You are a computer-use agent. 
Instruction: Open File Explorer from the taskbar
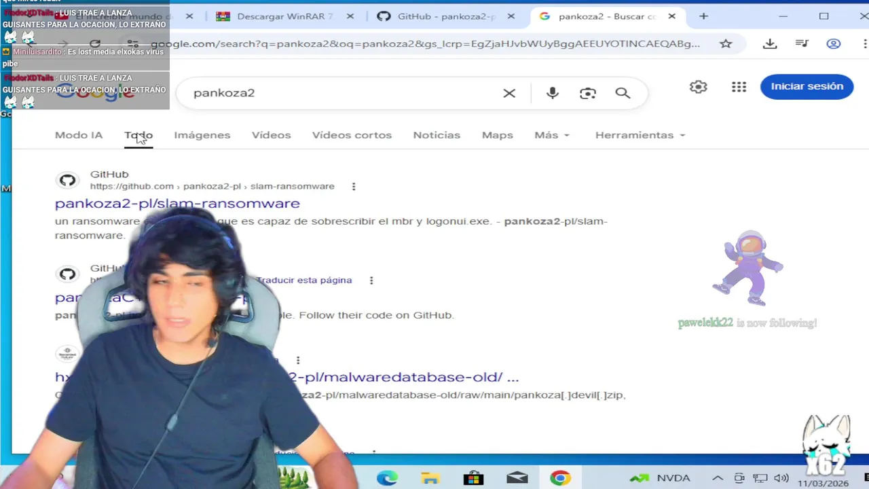tap(430, 478)
